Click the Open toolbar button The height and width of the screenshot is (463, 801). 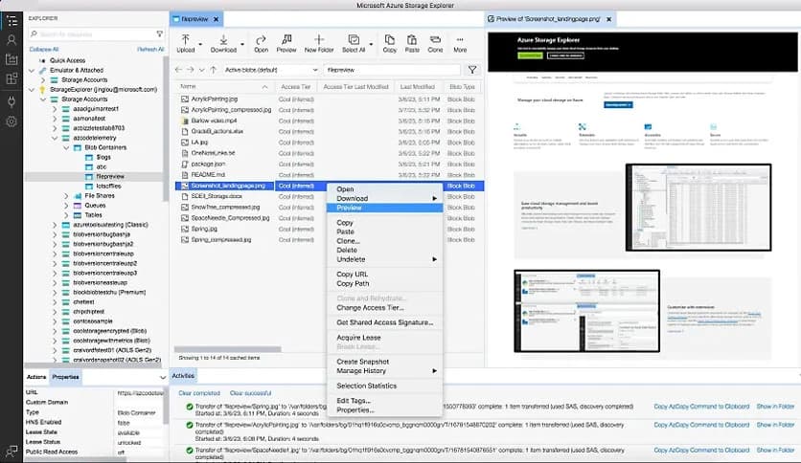[x=261, y=44]
